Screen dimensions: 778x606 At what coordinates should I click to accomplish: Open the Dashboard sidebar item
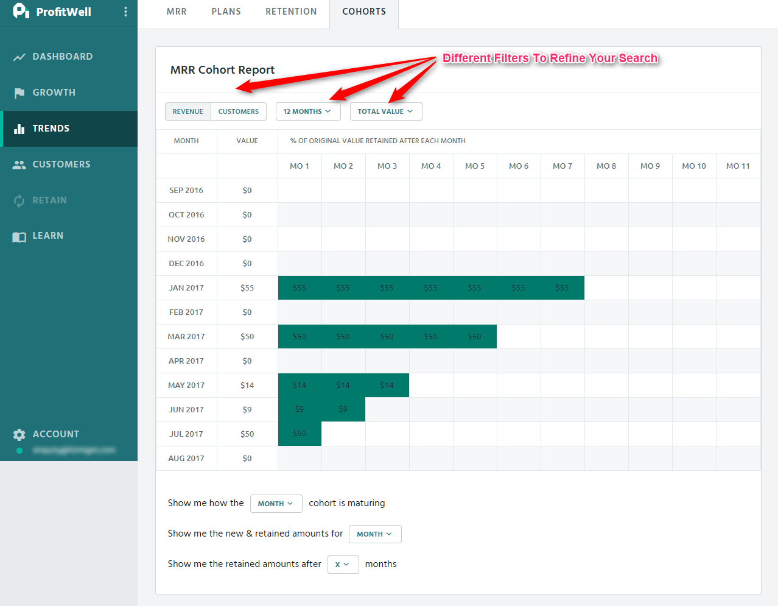tap(69, 57)
